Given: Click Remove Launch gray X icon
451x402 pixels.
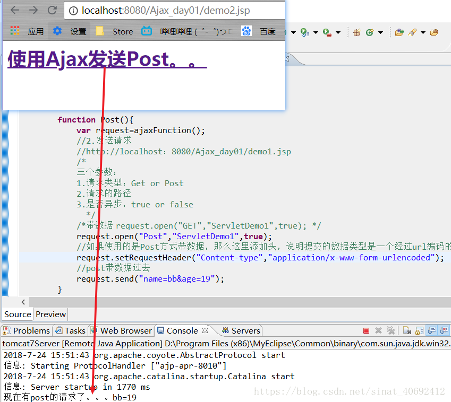Looking at the screenshot, I should pos(379,331).
